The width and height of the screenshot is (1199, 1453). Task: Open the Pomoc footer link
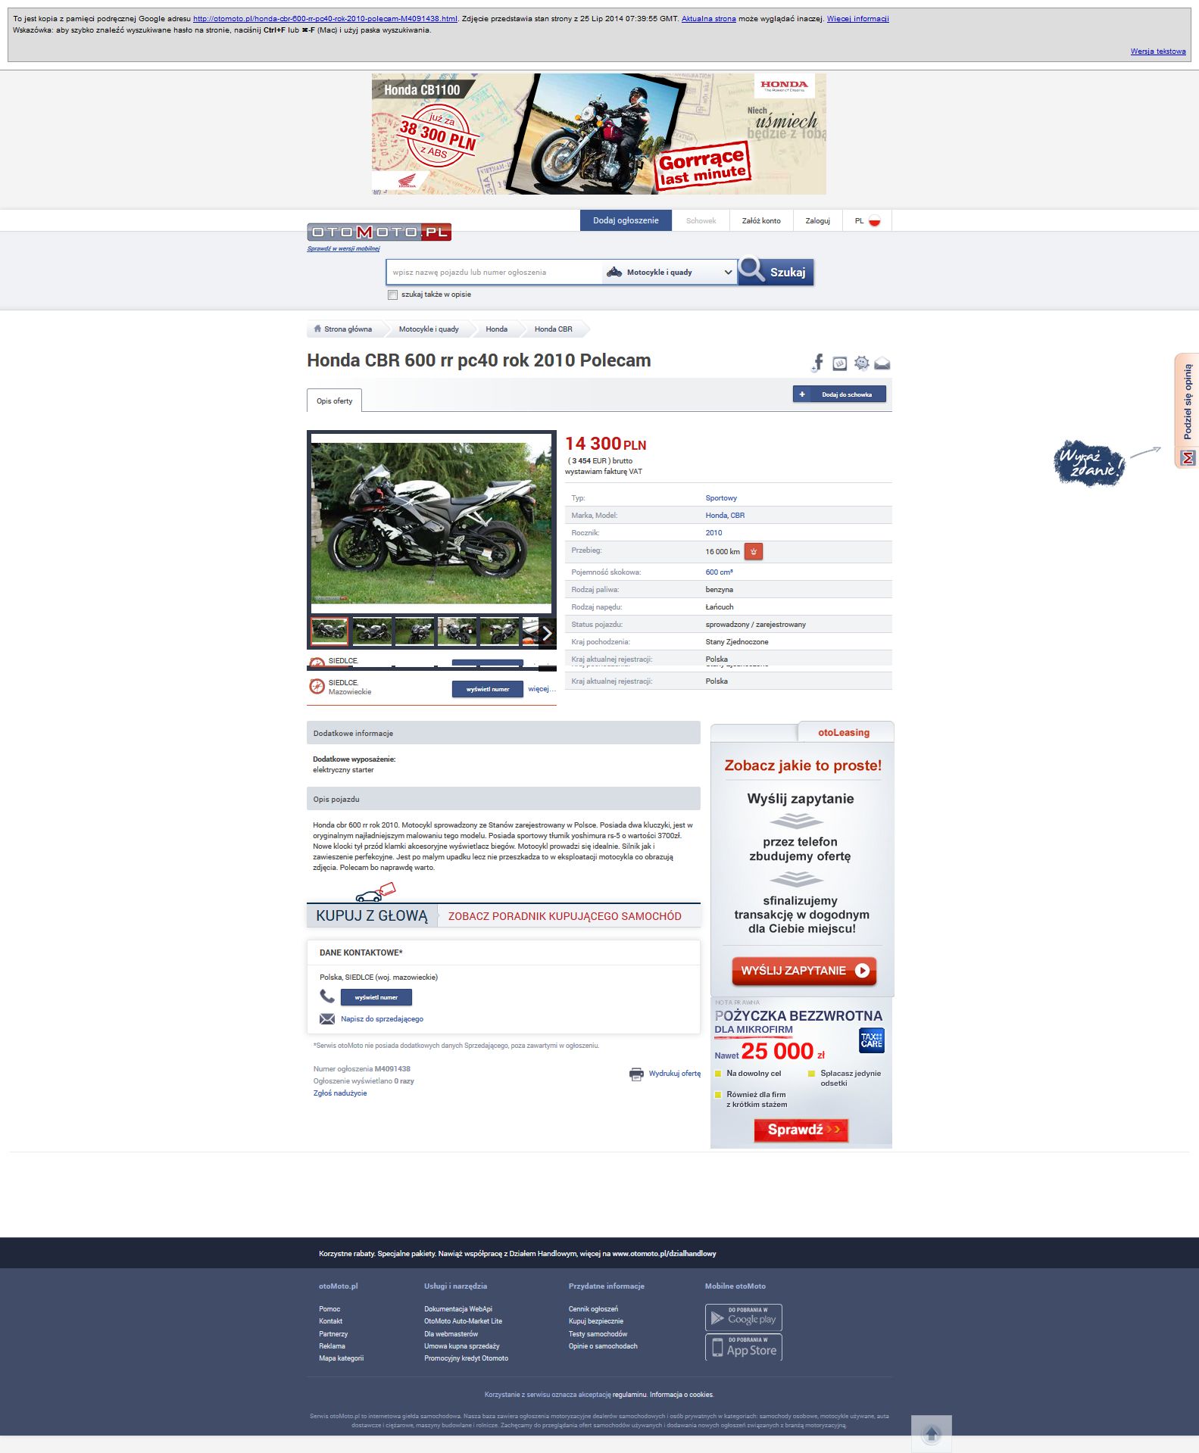(329, 1309)
